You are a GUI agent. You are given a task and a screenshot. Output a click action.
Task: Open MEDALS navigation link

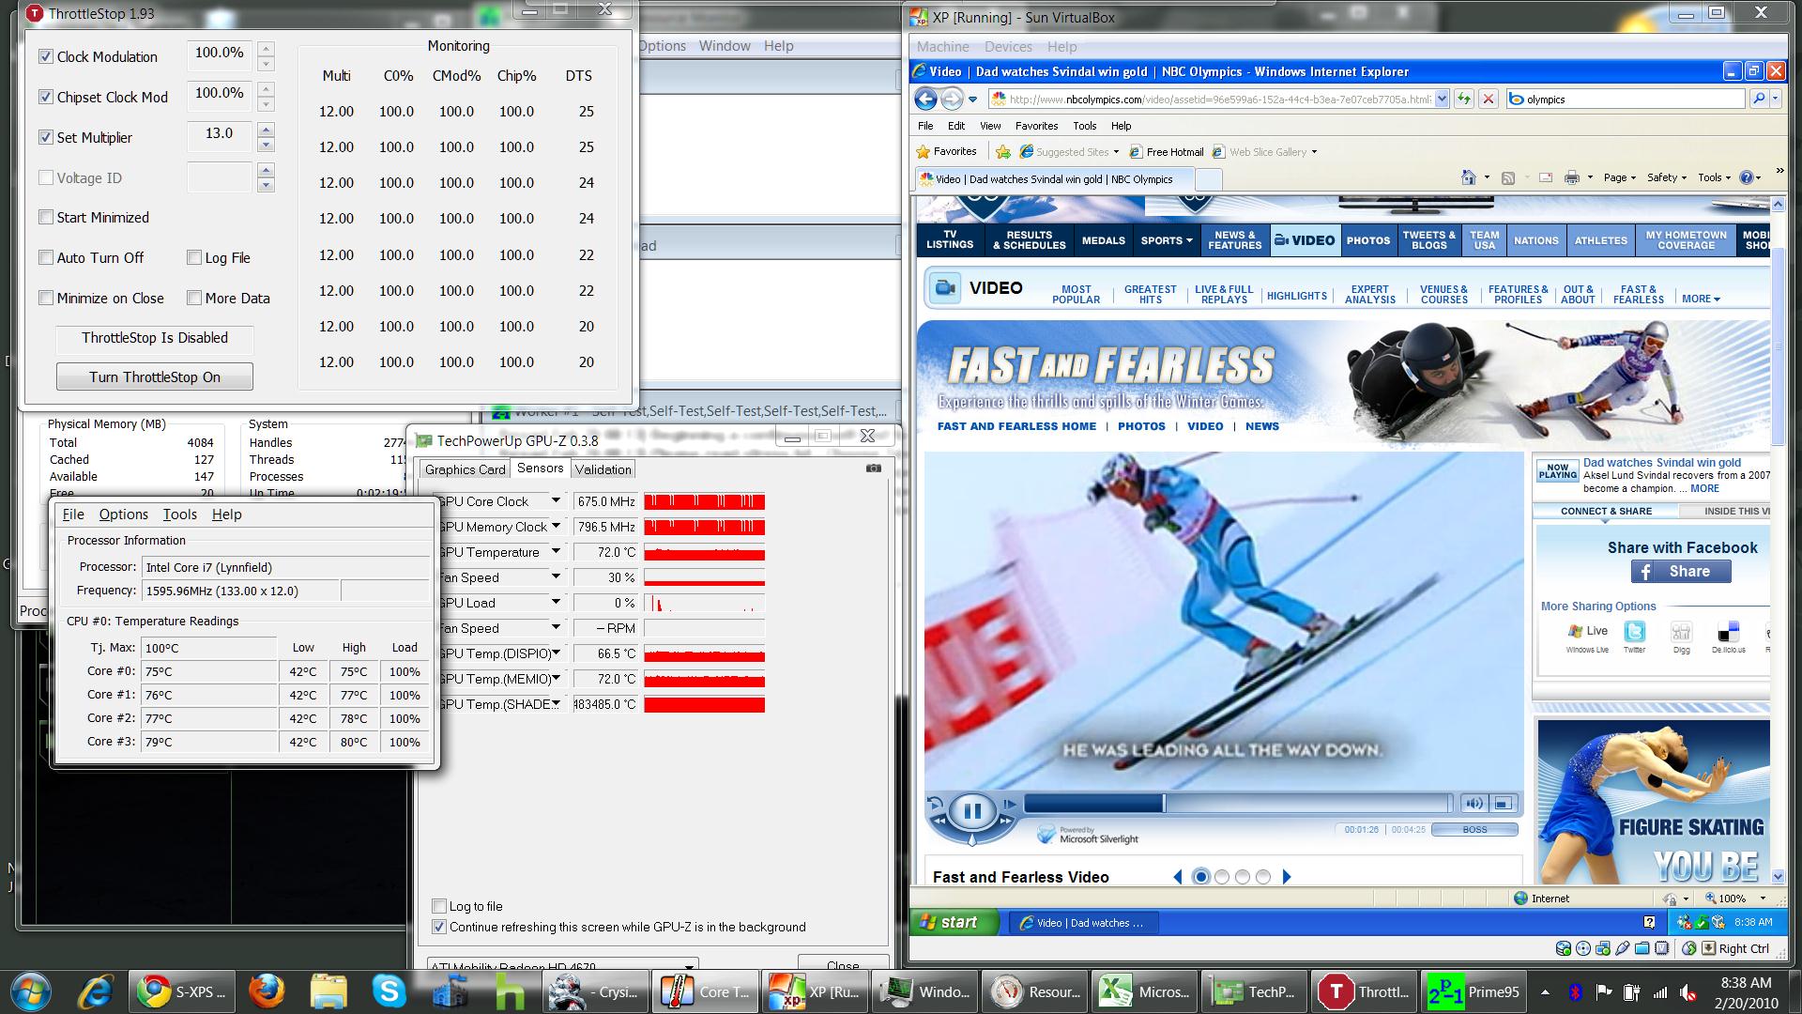pyautogui.click(x=1103, y=240)
